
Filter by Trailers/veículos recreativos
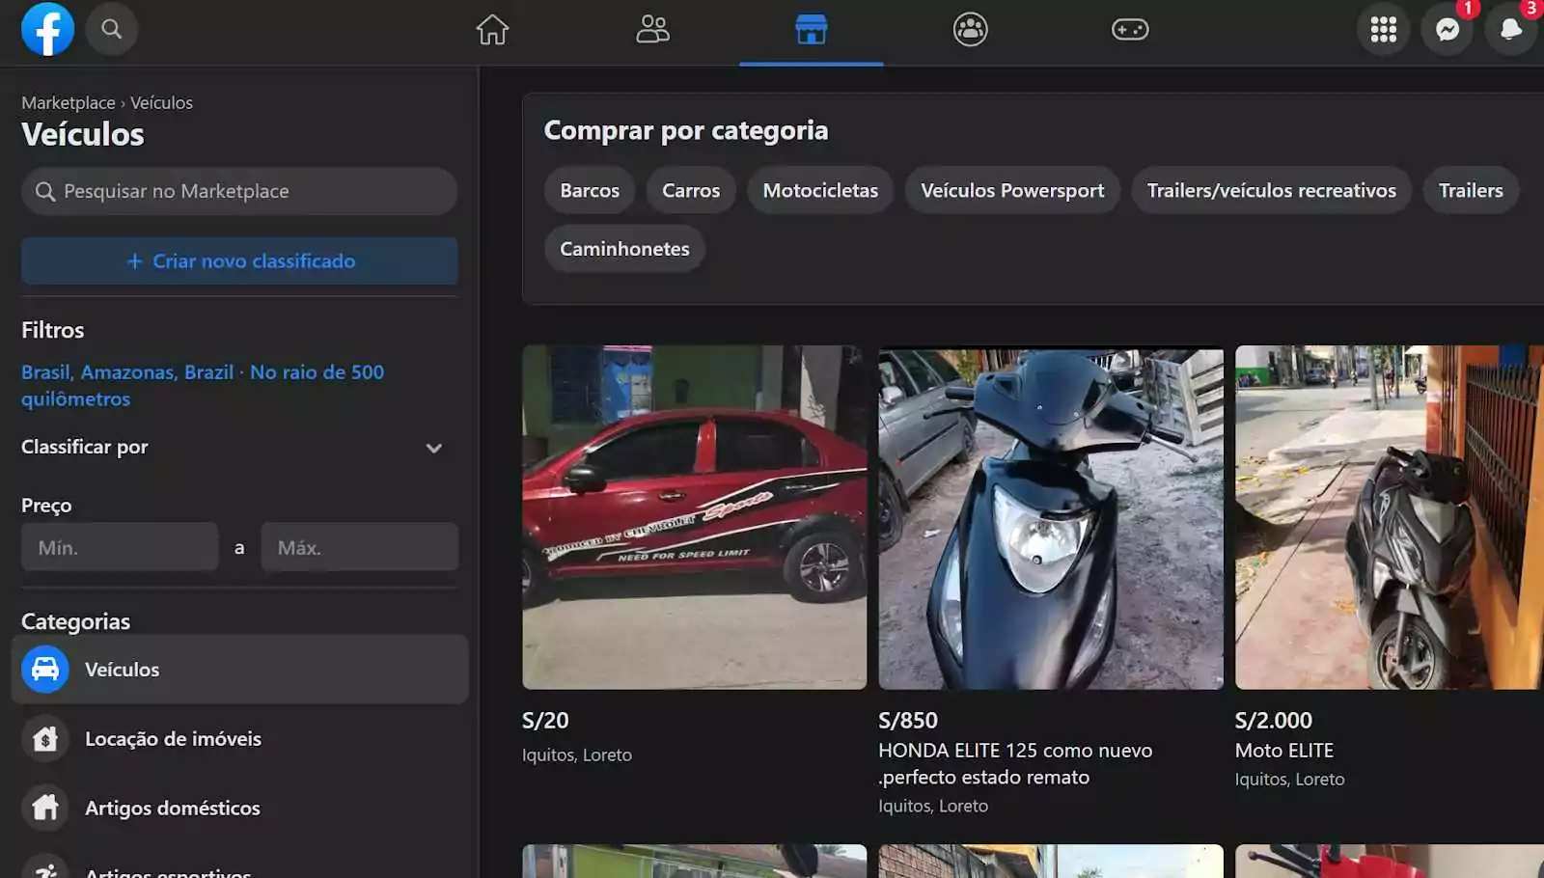pyautogui.click(x=1271, y=190)
